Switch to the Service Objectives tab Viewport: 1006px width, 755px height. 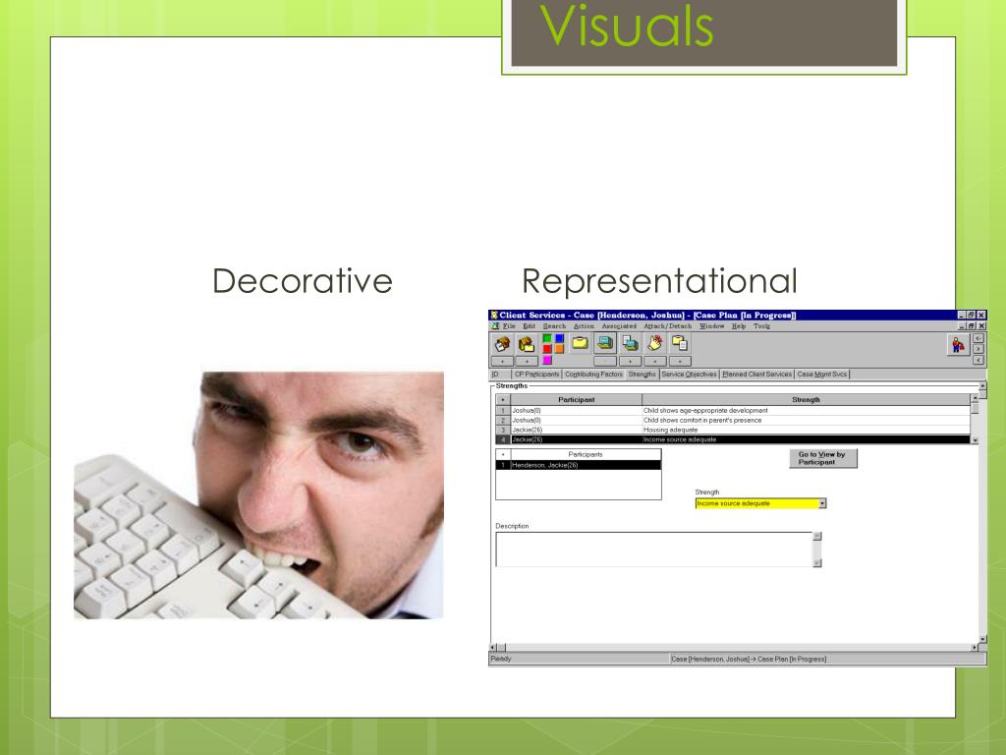(689, 375)
